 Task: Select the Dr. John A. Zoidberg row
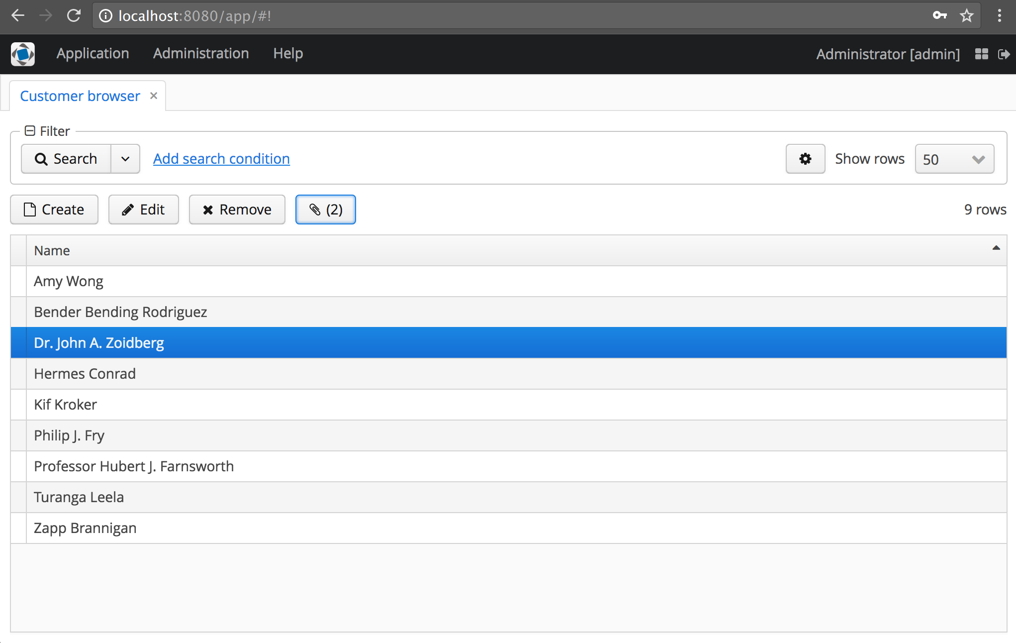pyautogui.click(x=509, y=343)
